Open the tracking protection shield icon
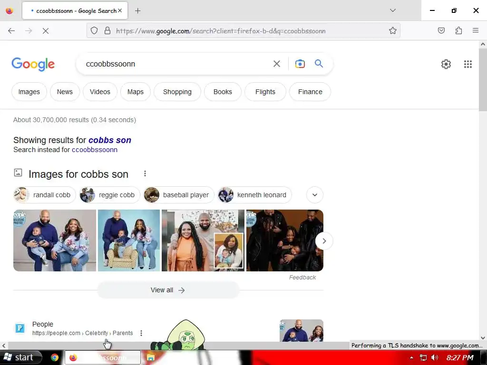 tap(94, 31)
